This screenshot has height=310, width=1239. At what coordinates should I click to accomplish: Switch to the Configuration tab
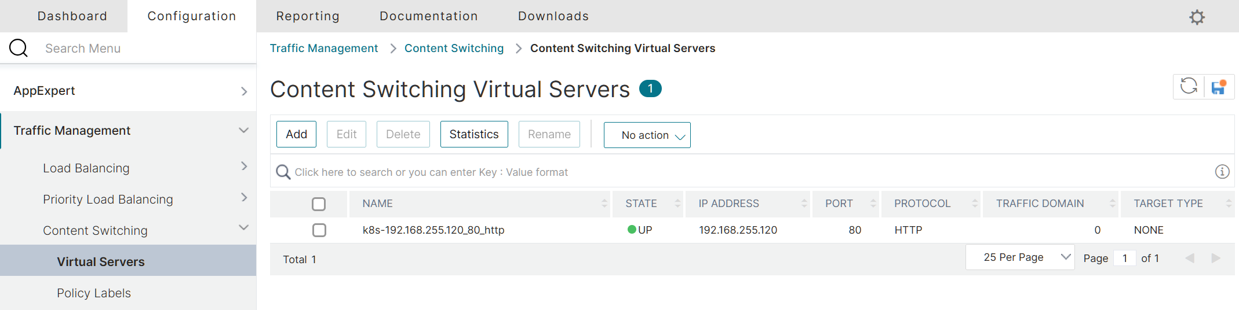(x=192, y=16)
